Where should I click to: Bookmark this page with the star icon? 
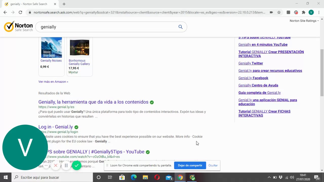(x=279, y=12)
